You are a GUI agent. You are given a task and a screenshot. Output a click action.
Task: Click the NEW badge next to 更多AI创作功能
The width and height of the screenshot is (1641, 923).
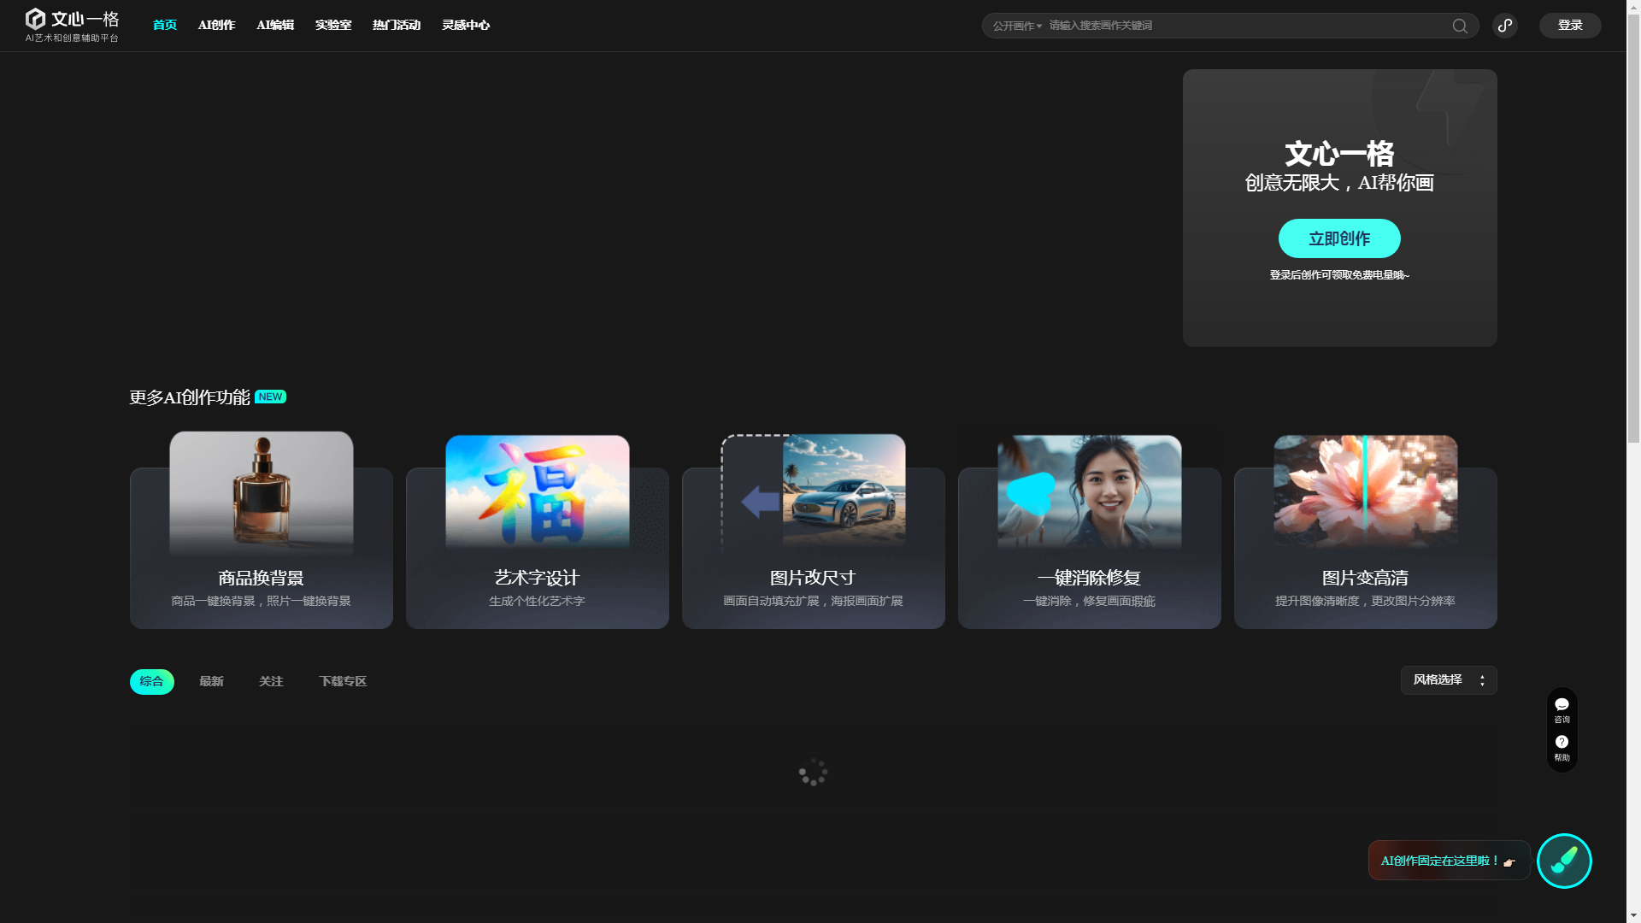(270, 397)
